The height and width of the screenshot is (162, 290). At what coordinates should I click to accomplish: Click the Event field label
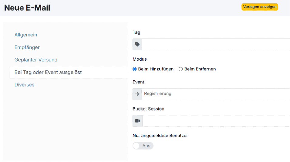click(x=138, y=82)
